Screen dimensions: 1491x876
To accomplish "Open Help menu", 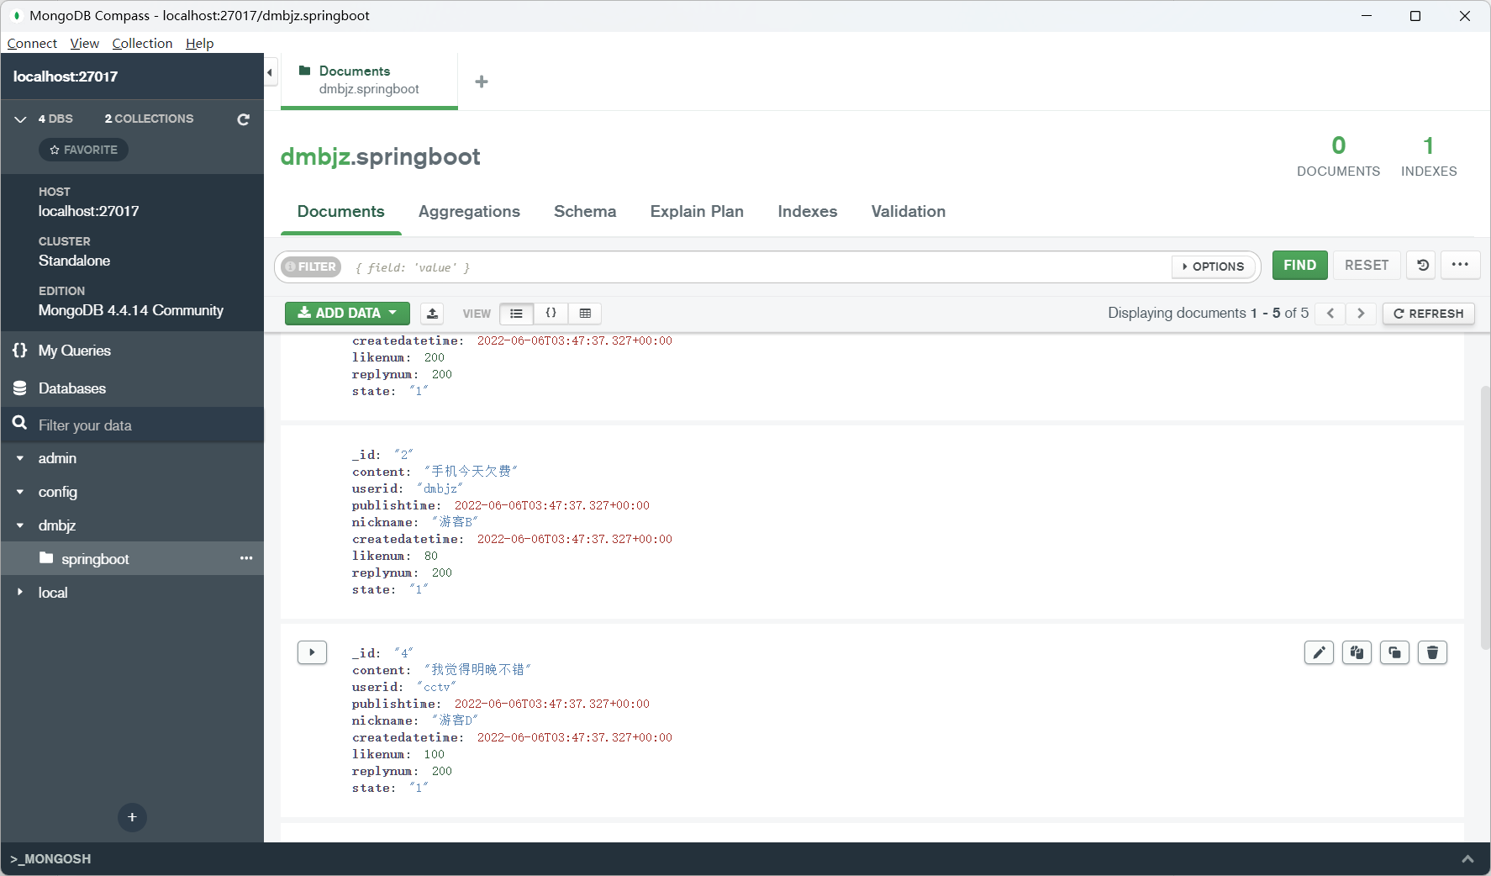I will [199, 43].
